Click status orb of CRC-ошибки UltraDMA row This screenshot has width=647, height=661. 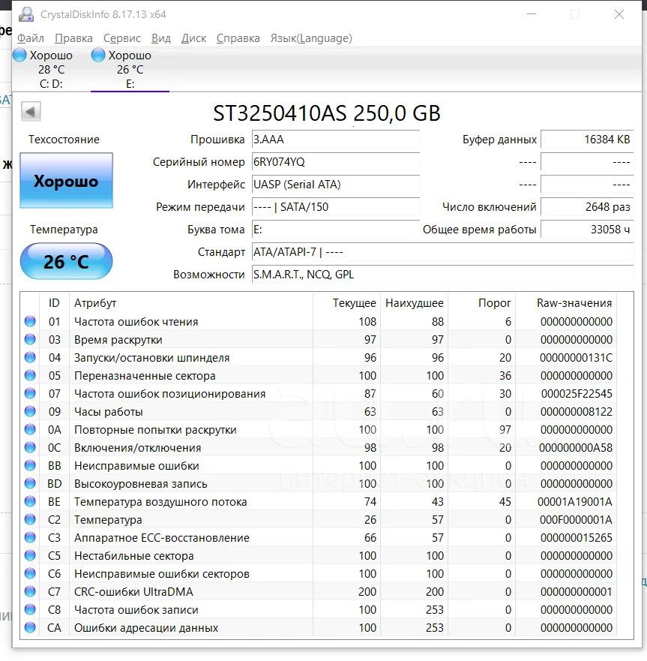30,591
